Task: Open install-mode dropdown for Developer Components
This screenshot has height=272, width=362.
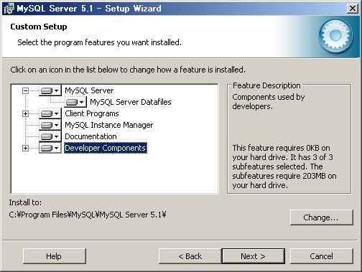Action: pos(50,148)
